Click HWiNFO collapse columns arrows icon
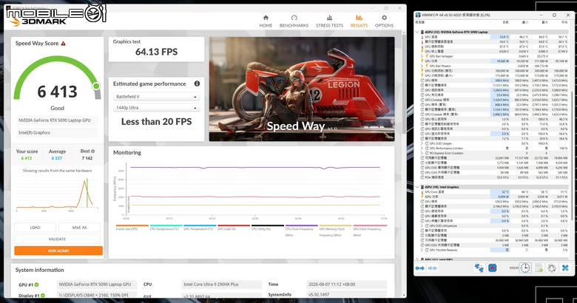This screenshot has width=577, height=303. click(x=433, y=268)
